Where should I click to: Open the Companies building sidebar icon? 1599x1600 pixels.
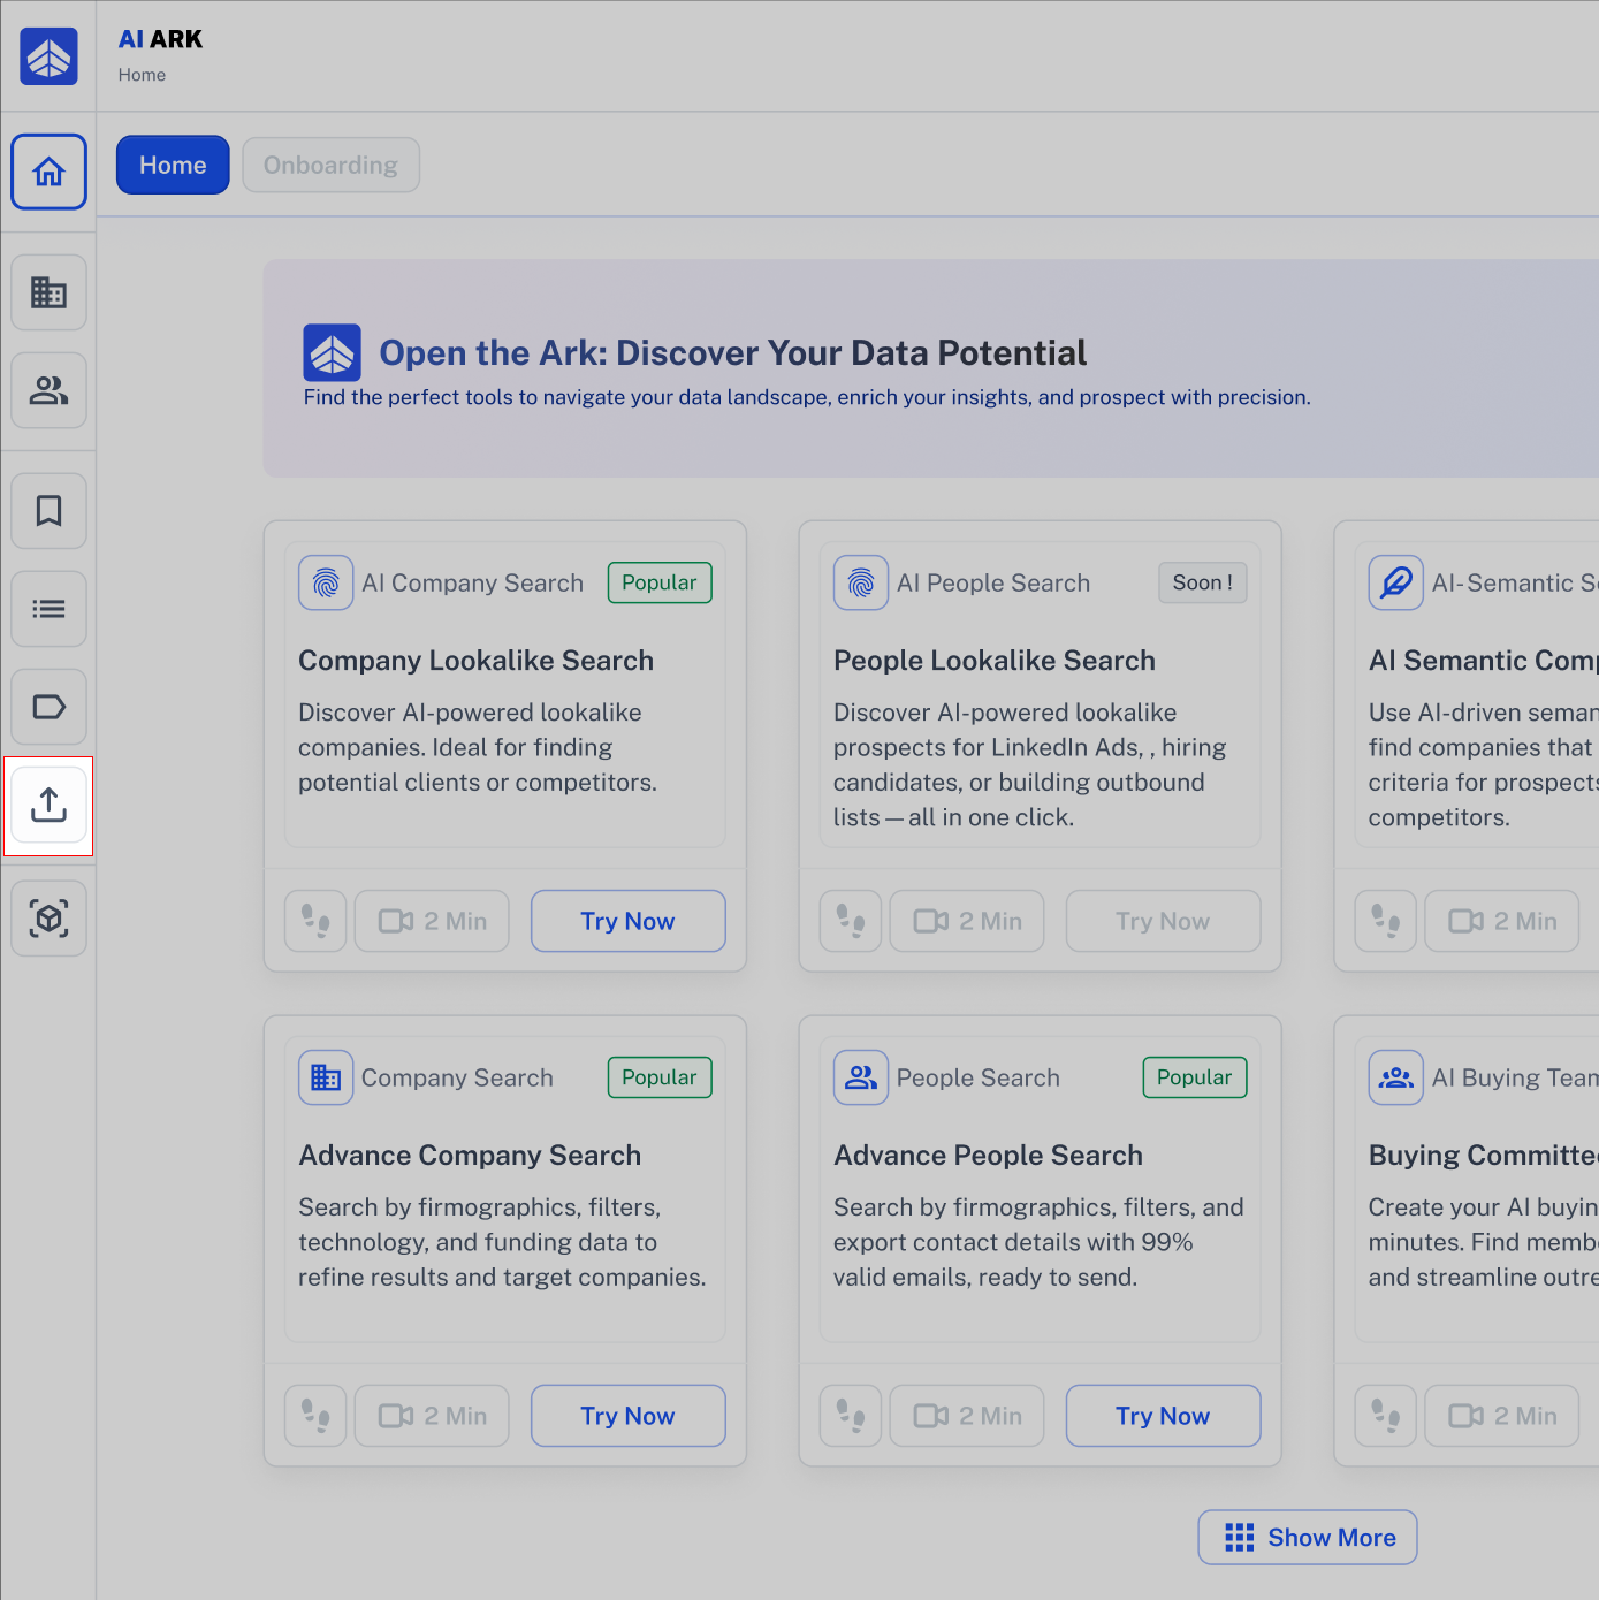point(49,292)
